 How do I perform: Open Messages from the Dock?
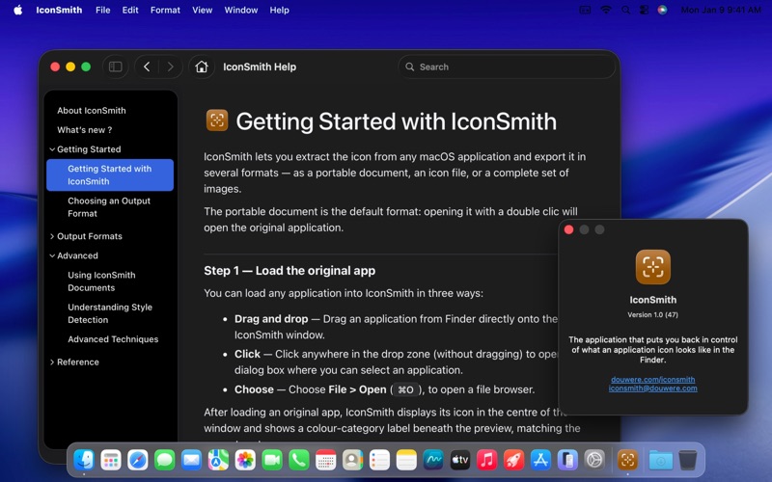[x=164, y=460]
